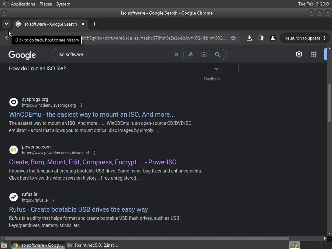Image resolution: width=332 pixels, height=249 pixels.
Task: Open a new tab with plus button
Action: pyautogui.click(x=95, y=24)
